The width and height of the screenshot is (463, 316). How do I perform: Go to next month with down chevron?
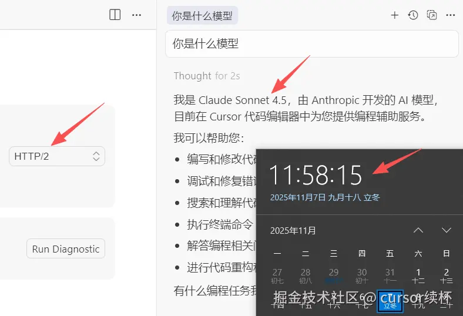(x=446, y=230)
